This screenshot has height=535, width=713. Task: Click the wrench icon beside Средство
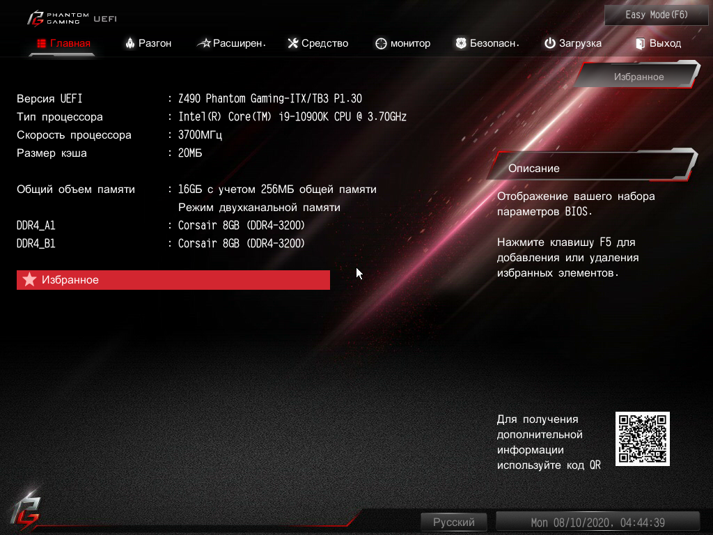[x=293, y=43]
